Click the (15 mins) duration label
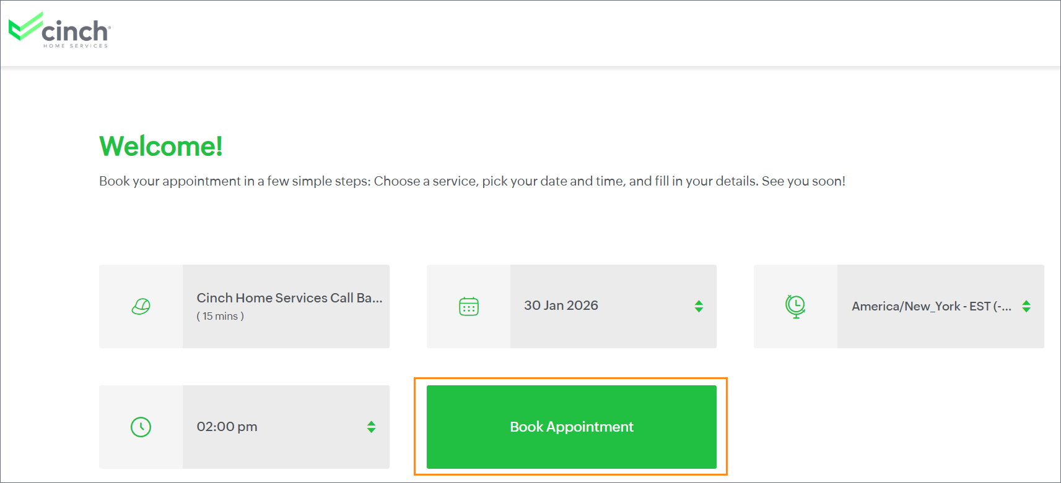1061x483 pixels. tap(220, 316)
